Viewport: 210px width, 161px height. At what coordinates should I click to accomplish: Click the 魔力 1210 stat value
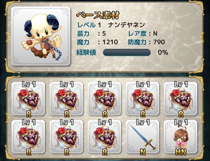pos(110,42)
